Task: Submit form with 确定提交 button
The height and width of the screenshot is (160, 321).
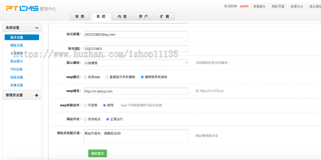Action: [x=98, y=154]
